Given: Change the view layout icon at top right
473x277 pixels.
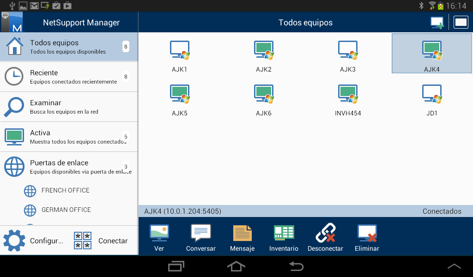Looking at the screenshot, I should pos(461,22).
